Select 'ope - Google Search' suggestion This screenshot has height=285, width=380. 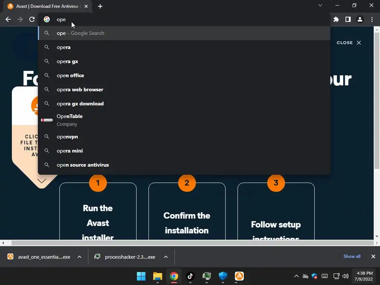tap(184, 33)
